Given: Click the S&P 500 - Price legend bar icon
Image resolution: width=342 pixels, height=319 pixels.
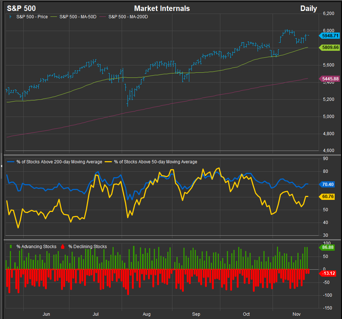Looking at the screenshot, I should pos(11,17).
